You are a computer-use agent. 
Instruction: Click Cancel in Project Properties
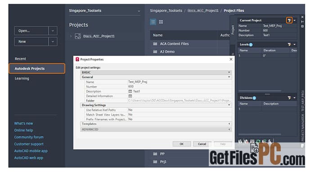pyautogui.click(x=202, y=144)
